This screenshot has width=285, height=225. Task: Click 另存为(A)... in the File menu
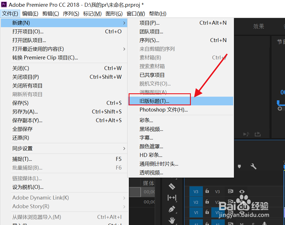64,112
